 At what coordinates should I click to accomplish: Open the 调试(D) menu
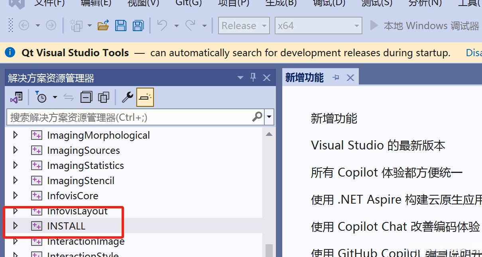tap(329, 3)
